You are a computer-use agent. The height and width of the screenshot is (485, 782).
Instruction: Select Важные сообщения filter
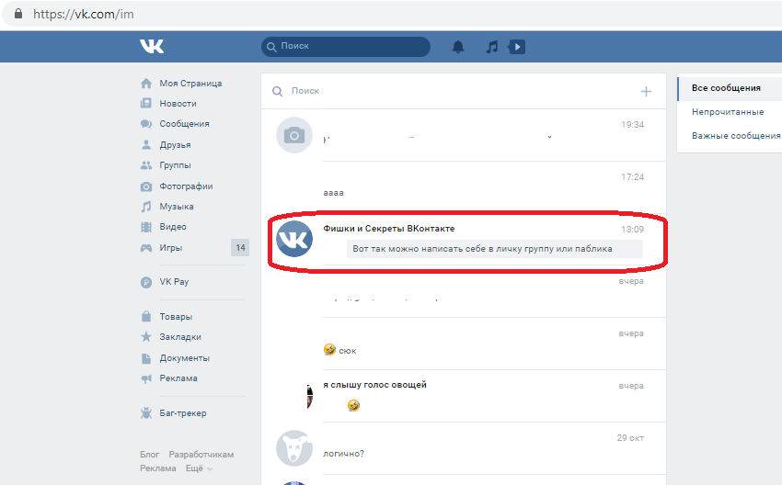[x=736, y=135]
